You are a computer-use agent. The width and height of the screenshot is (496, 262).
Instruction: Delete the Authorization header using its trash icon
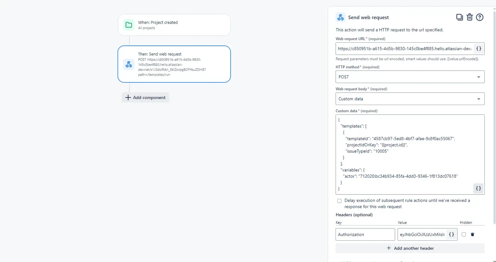tap(472, 234)
